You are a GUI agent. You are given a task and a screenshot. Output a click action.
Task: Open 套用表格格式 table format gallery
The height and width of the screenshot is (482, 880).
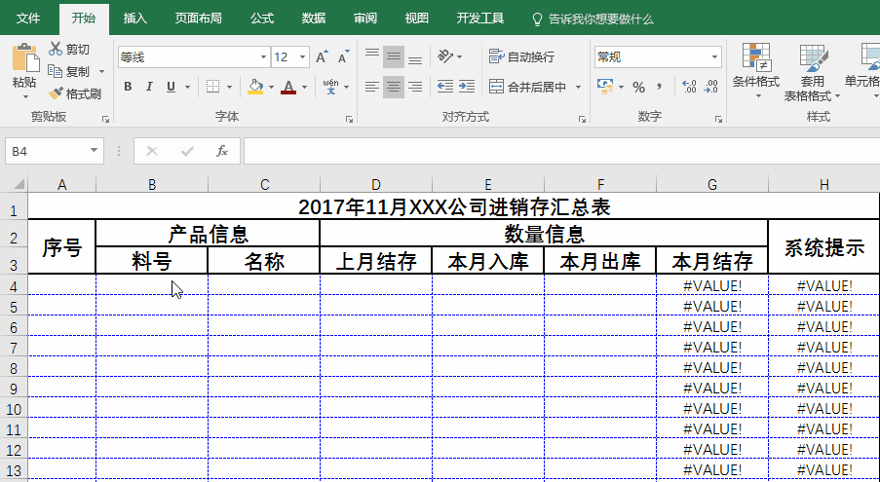(812, 73)
